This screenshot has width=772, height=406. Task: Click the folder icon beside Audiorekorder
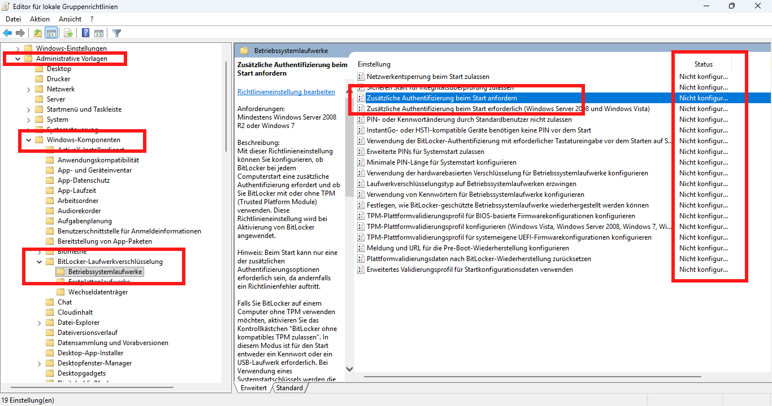coord(50,211)
